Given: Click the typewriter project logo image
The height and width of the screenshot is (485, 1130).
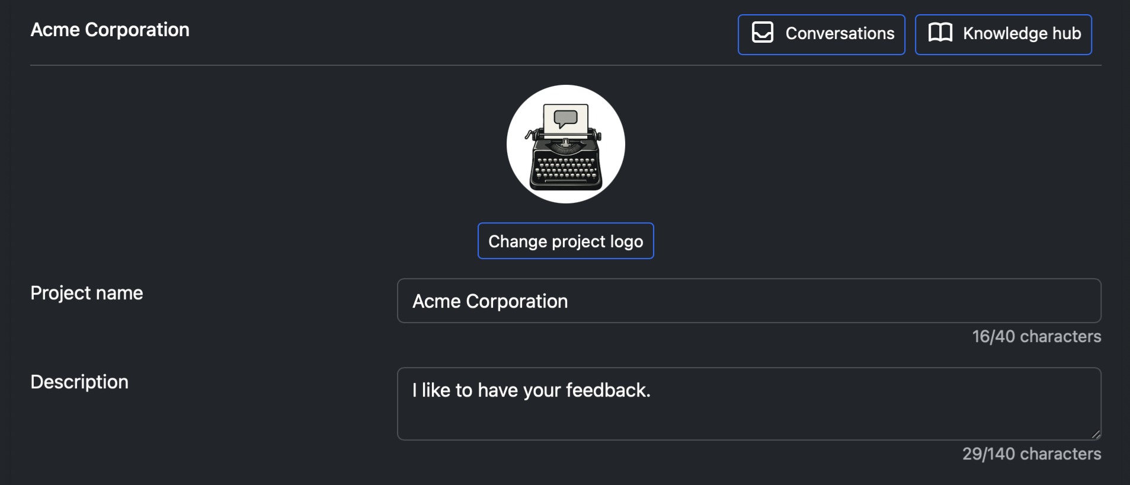Looking at the screenshot, I should coord(565,144).
